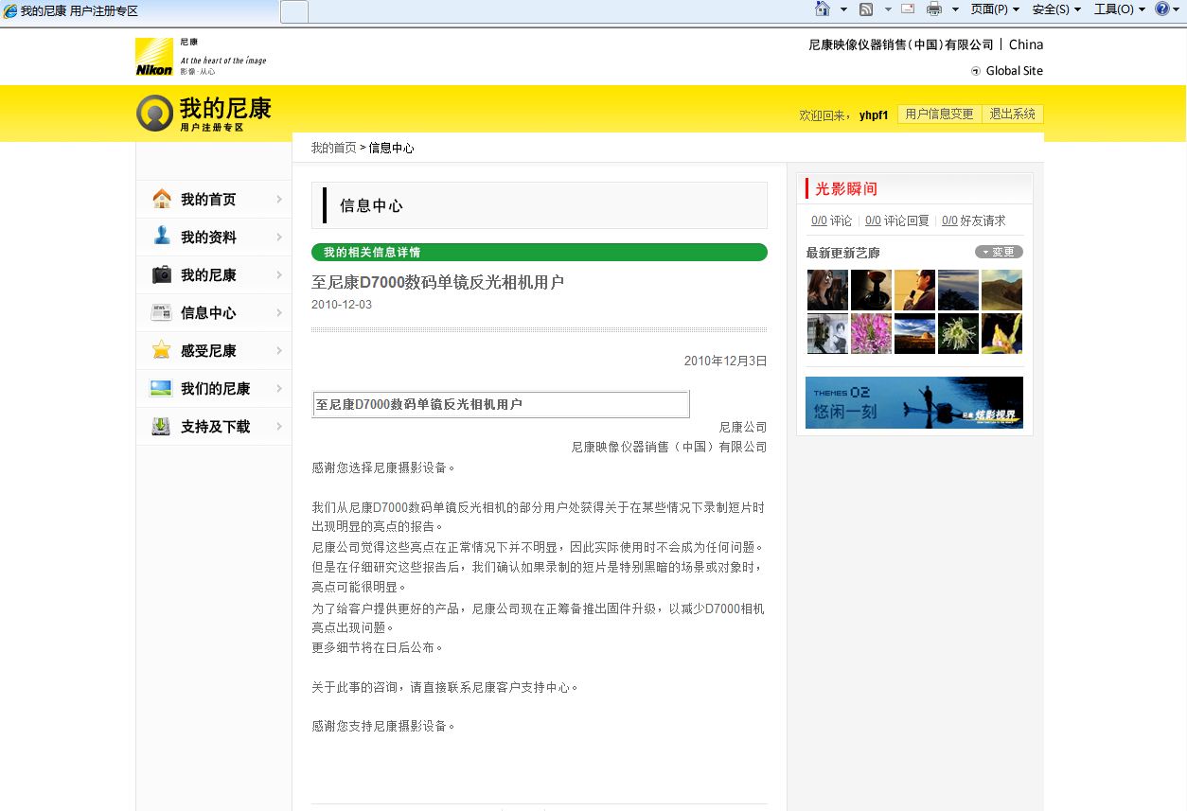This screenshot has width=1187, height=811.
Task: Open the Global Site link
Action: pyautogui.click(x=1014, y=71)
